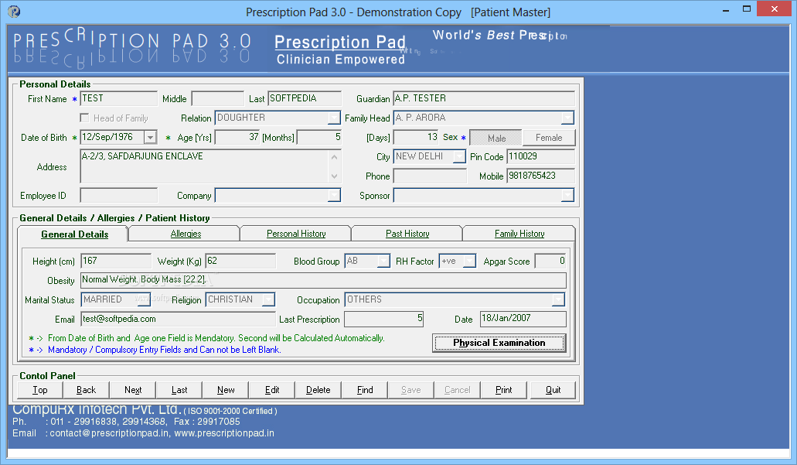
Task: Open the Religion dropdown
Action: [x=268, y=299]
